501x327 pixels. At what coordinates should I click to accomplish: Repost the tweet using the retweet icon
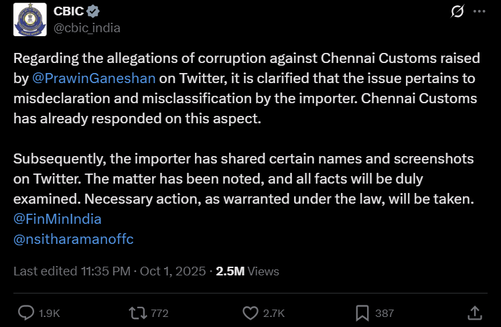coord(137,312)
